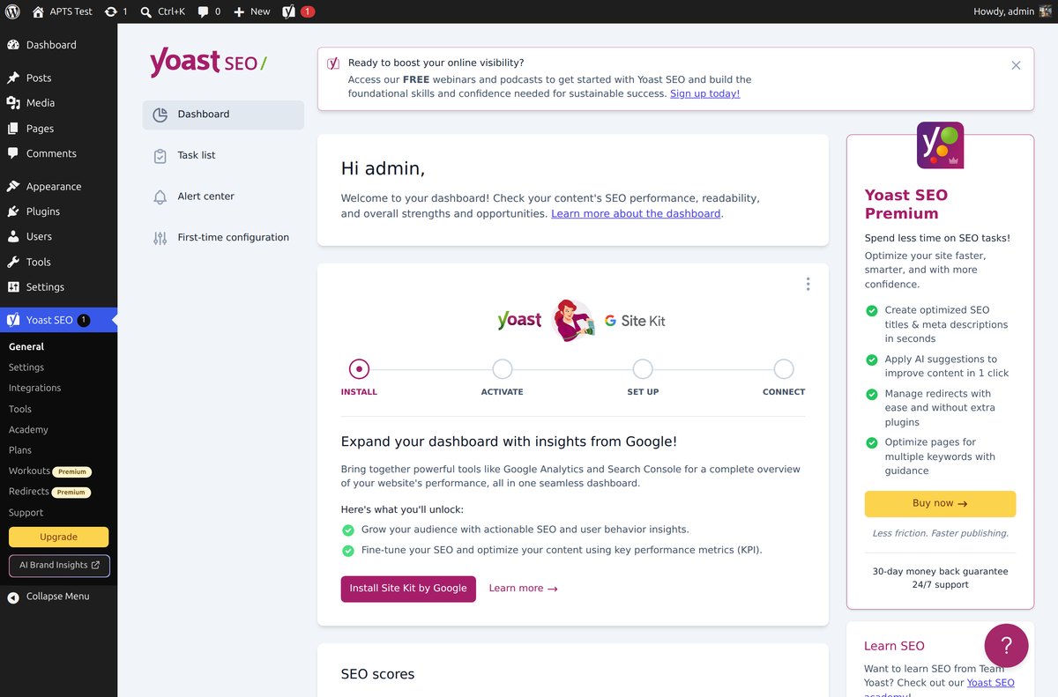The image size is (1058, 697).
Task: Follow the Learn more arrow link
Action: pos(523,589)
